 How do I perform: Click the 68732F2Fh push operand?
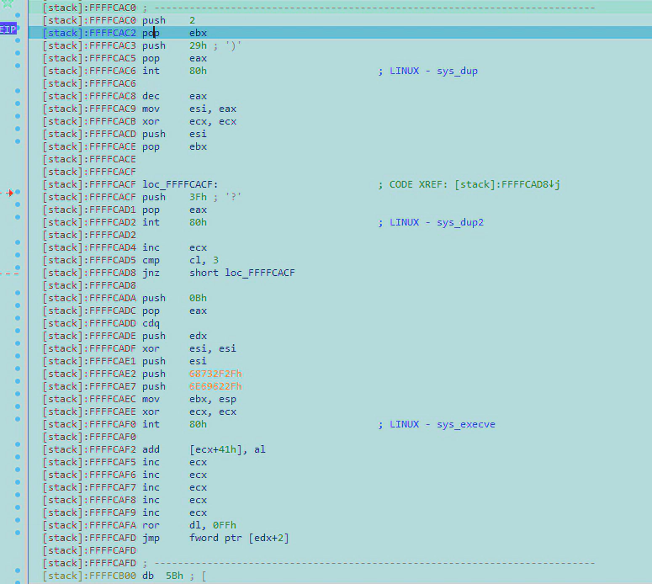pos(215,374)
